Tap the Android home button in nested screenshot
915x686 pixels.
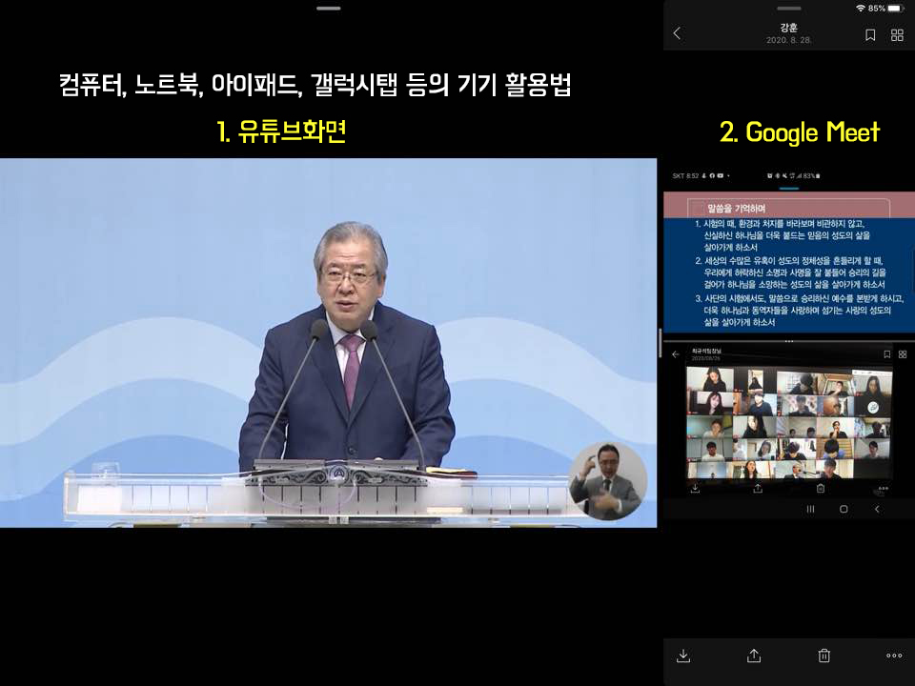click(844, 509)
